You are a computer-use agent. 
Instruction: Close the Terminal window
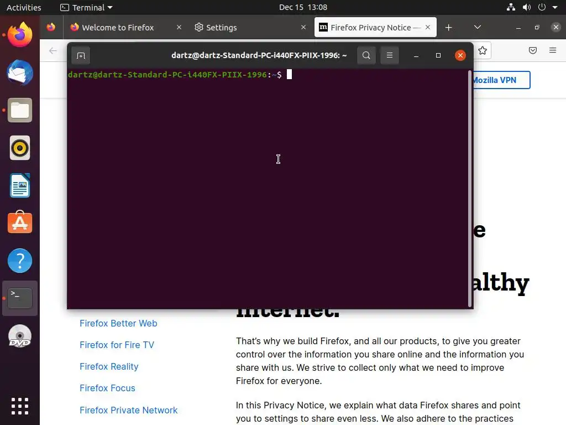(x=460, y=55)
